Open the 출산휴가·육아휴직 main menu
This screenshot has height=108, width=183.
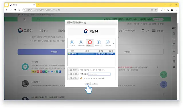point(127,31)
